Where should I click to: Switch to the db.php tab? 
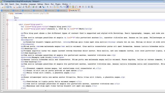click(x=16, y=11)
